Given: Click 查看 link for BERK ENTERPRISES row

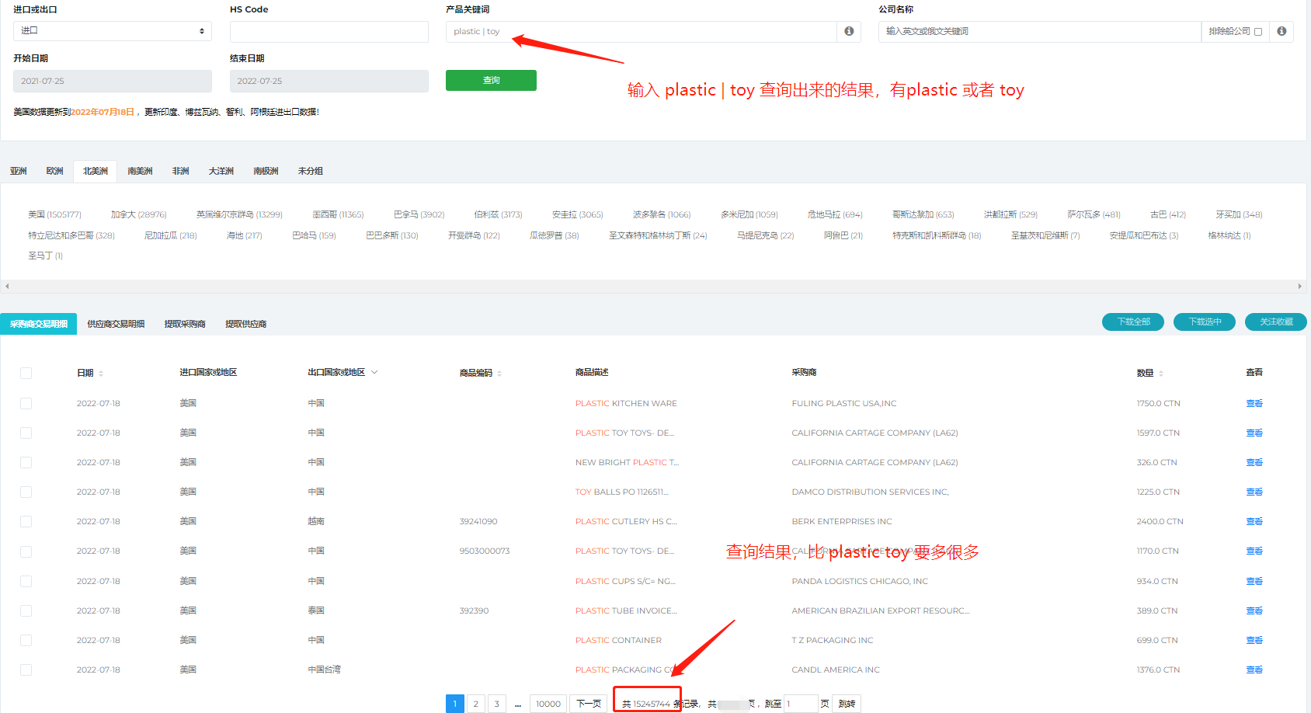Looking at the screenshot, I should [1254, 521].
